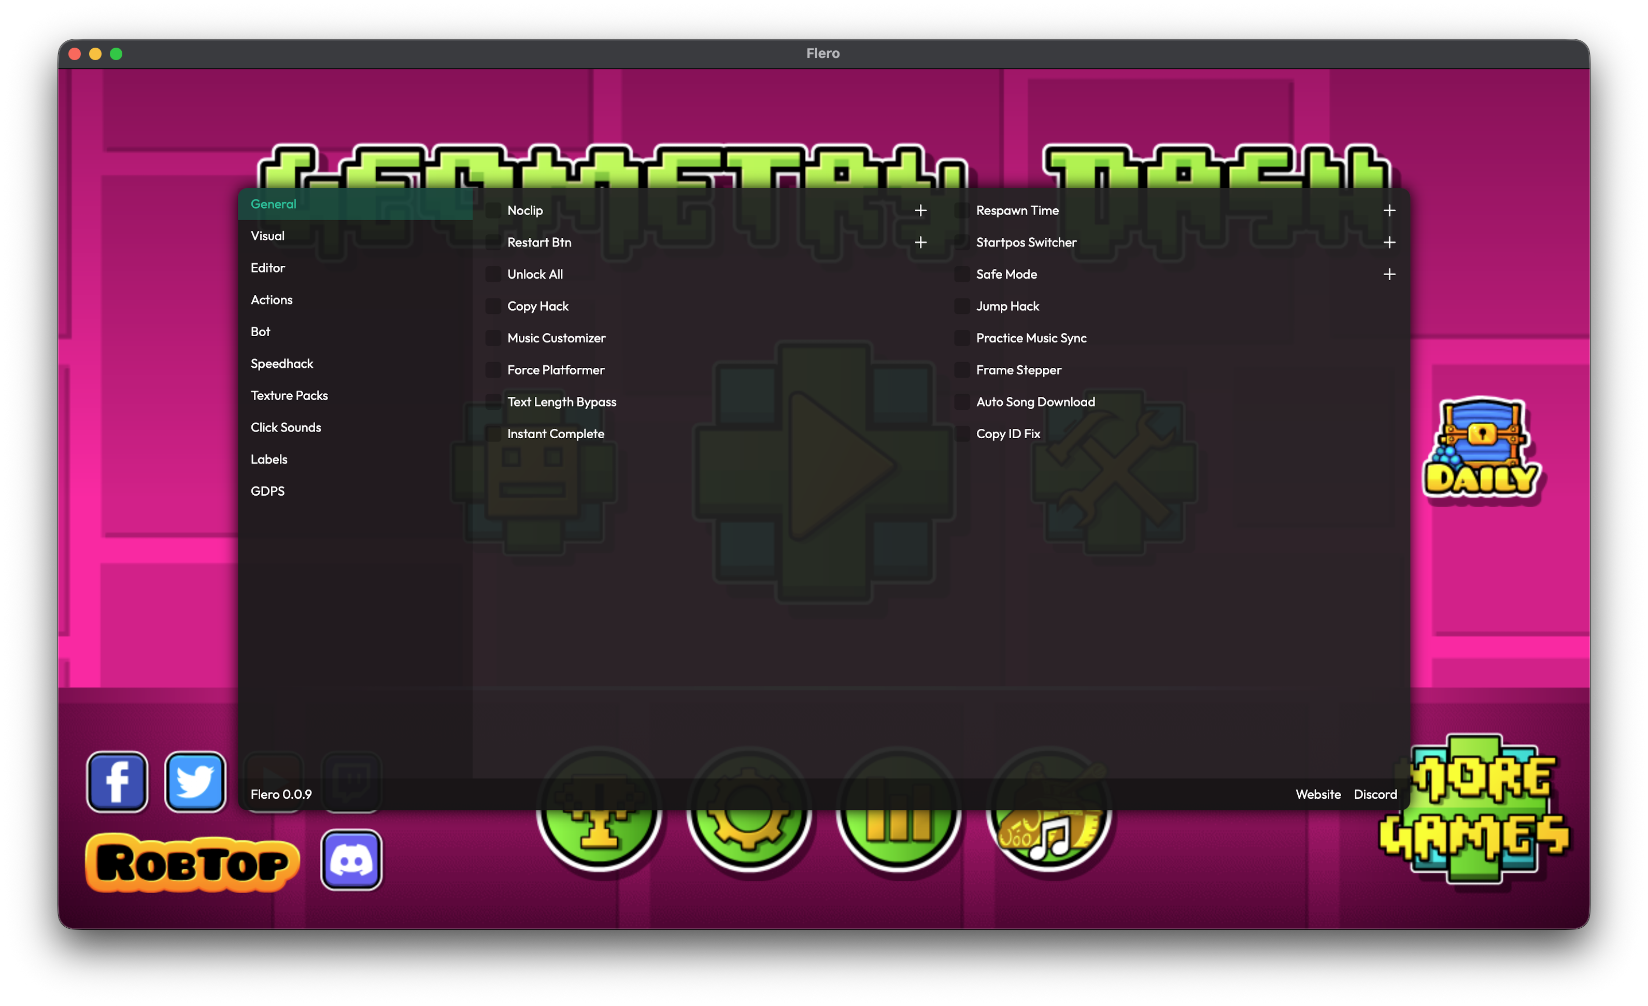Open the Actions category

[x=355, y=300]
